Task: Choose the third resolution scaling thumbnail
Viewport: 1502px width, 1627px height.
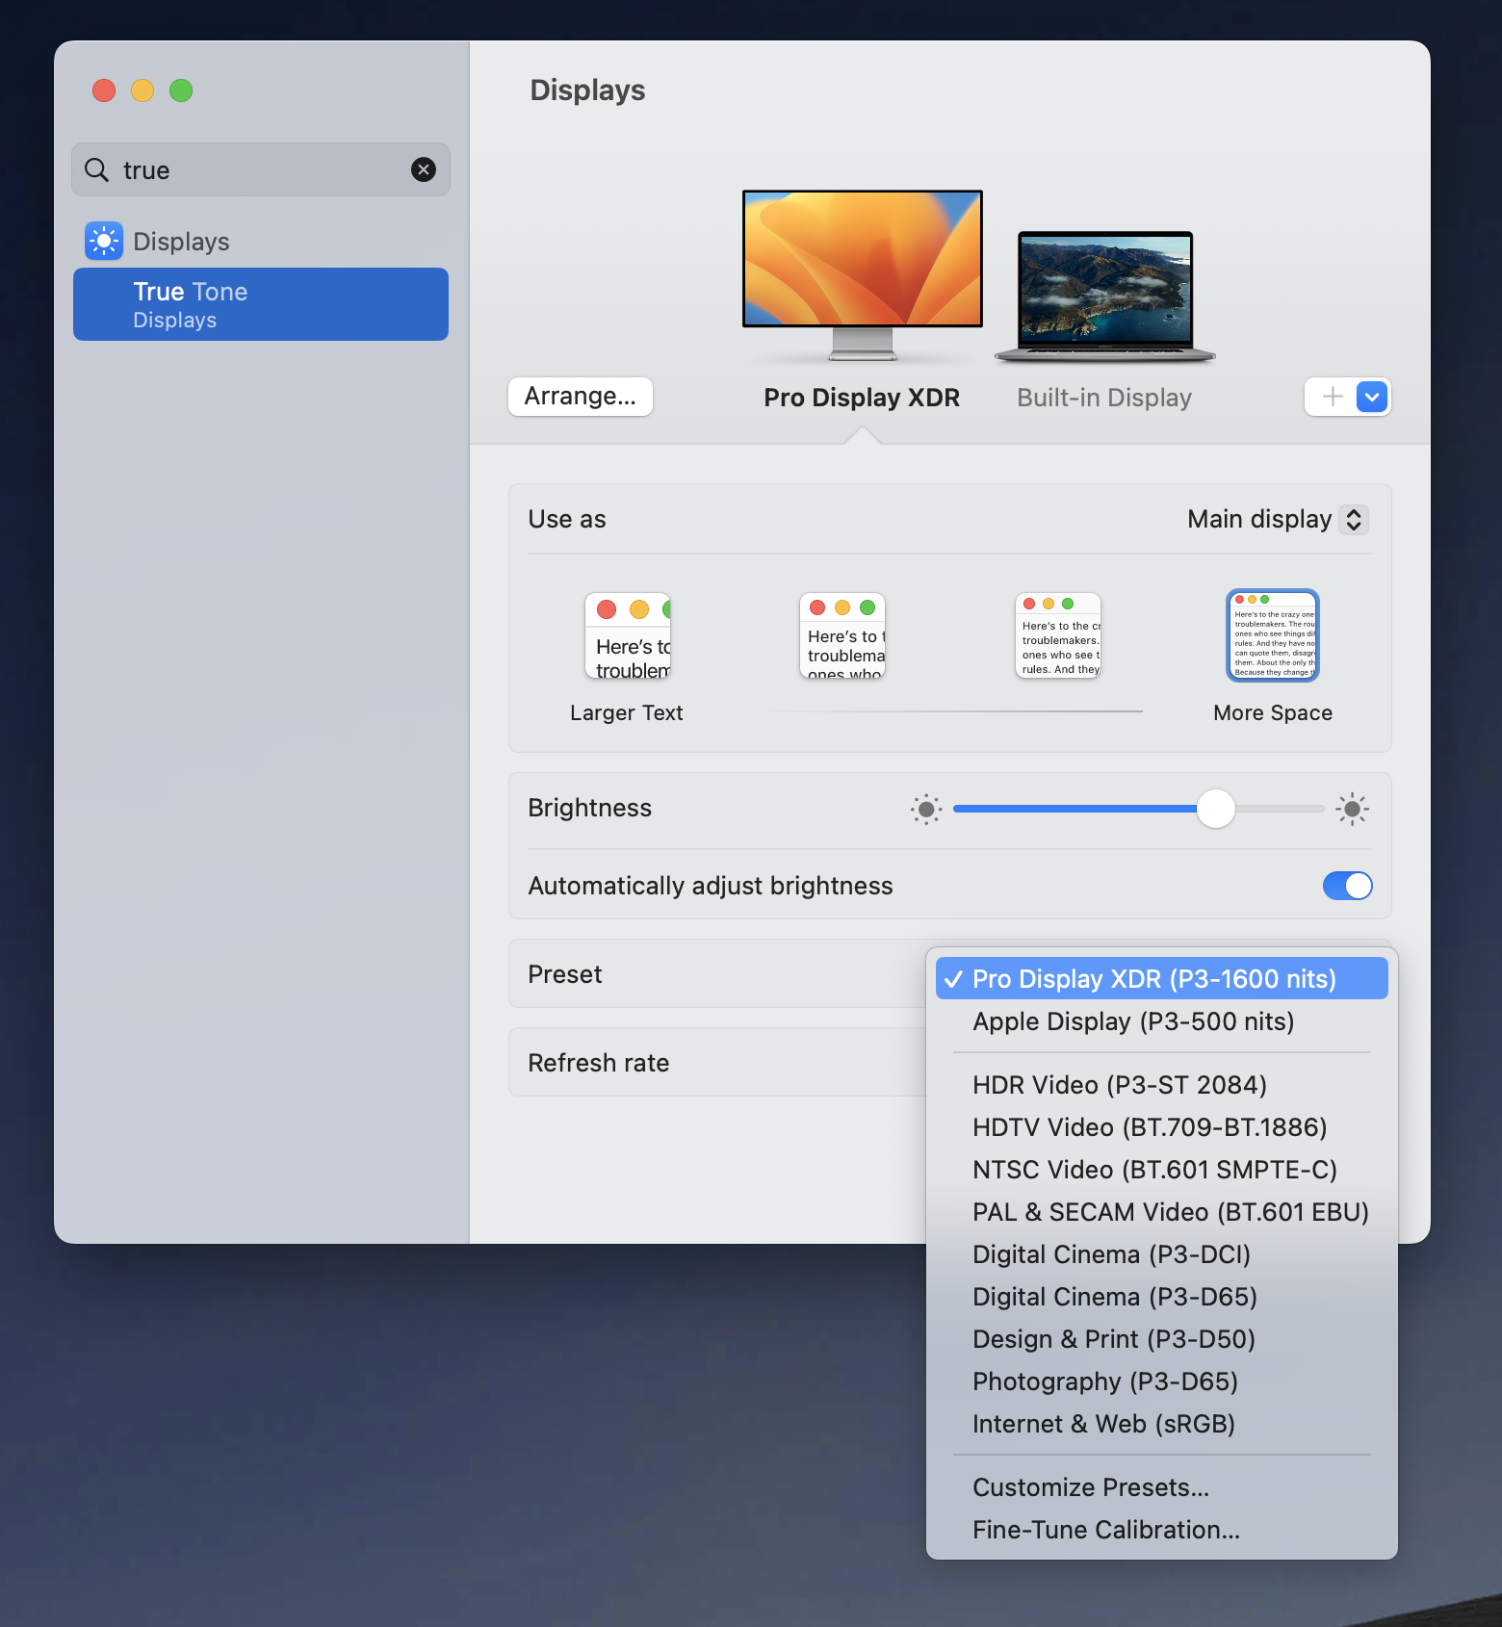Action: (x=1058, y=635)
